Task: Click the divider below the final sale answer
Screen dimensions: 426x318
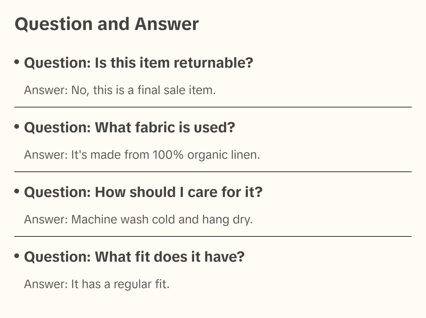Action: pos(213,107)
